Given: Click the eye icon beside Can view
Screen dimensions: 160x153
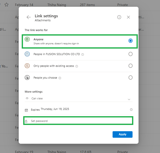Looking at the screenshot, I should [27, 98].
